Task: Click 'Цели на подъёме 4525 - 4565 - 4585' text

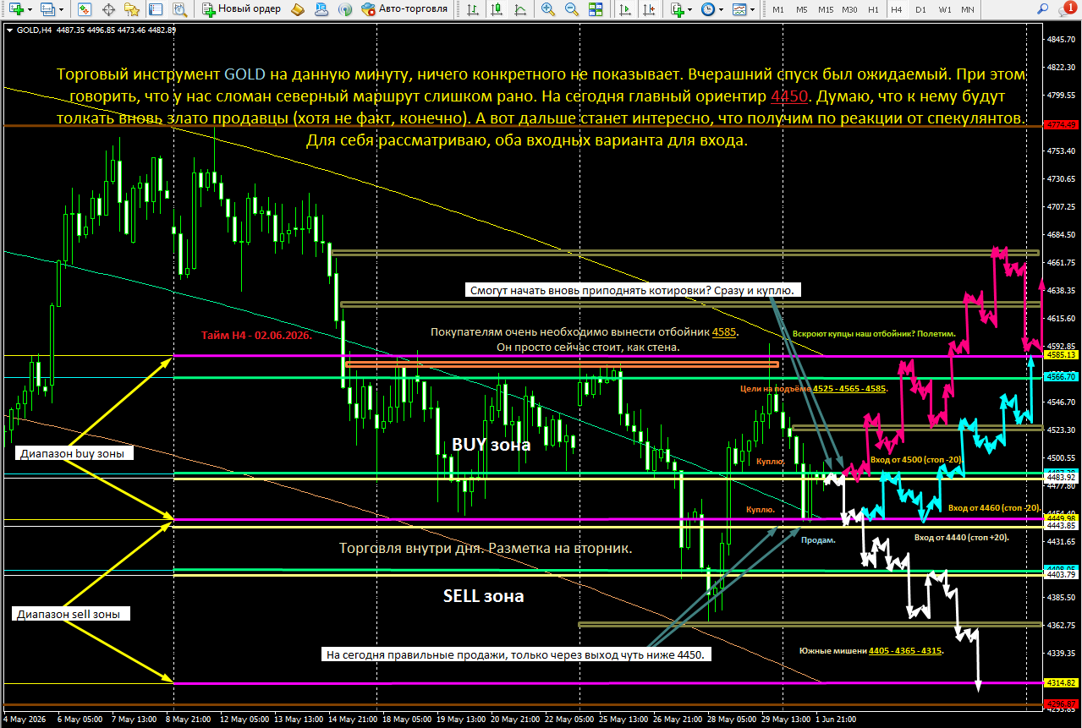Action: (x=814, y=389)
